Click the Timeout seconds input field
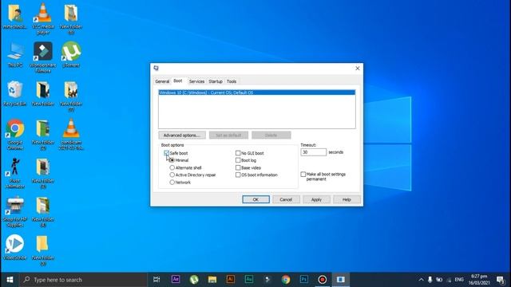Viewport: 511px width, 287px height. click(x=313, y=152)
